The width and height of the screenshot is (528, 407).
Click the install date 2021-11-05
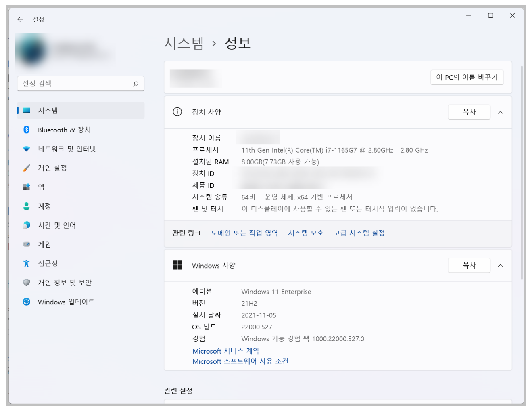[x=259, y=315]
